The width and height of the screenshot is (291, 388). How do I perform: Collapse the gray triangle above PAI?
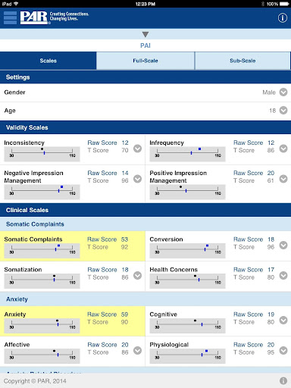click(x=145, y=34)
